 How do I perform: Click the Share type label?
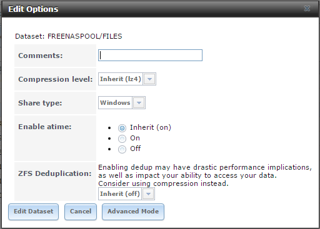(40, 103)
